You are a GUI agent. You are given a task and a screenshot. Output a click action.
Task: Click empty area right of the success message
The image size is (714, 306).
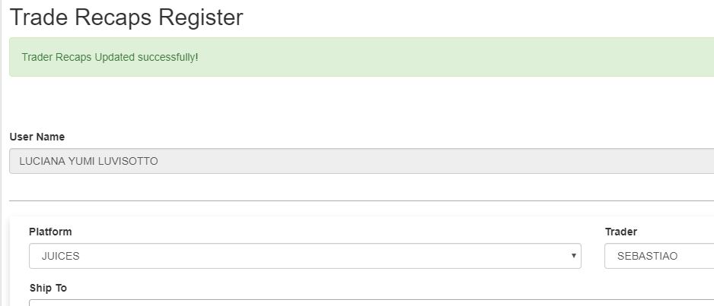click(457, 57)
